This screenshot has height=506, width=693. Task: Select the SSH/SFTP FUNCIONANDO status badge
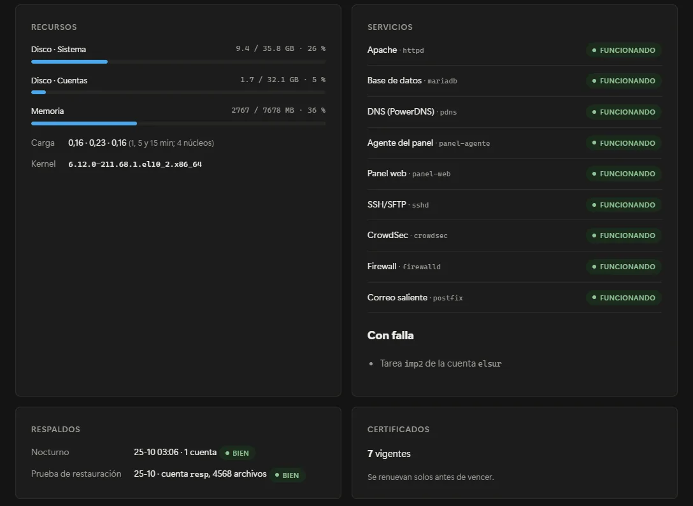pos(624,205)
